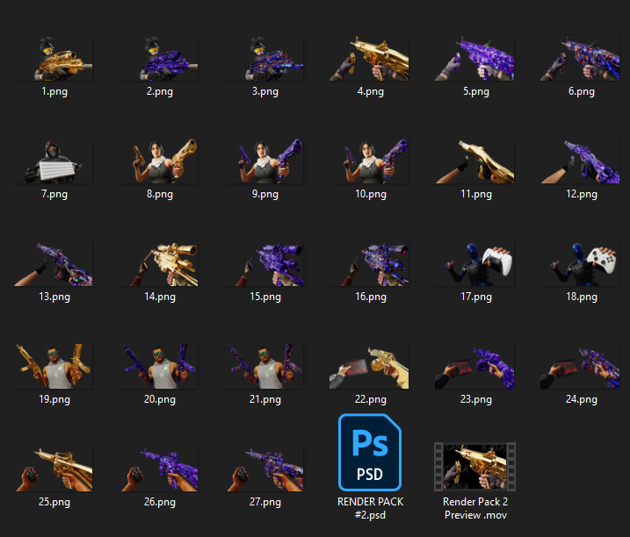Click the "11.png" file name label
Image resolution: width=630 pixels, height=537 pixels.
tap(475, 194)
